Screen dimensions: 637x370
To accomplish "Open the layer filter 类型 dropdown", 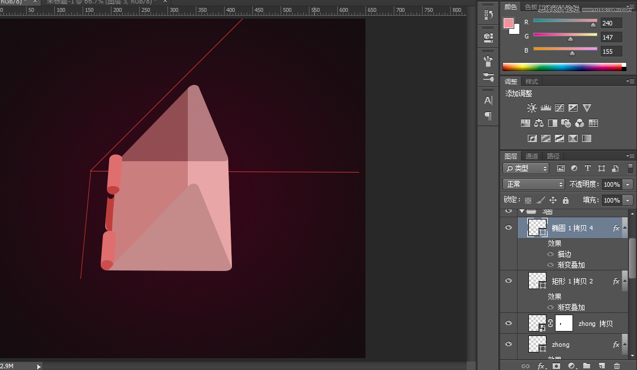I will [x=527, y=168].
